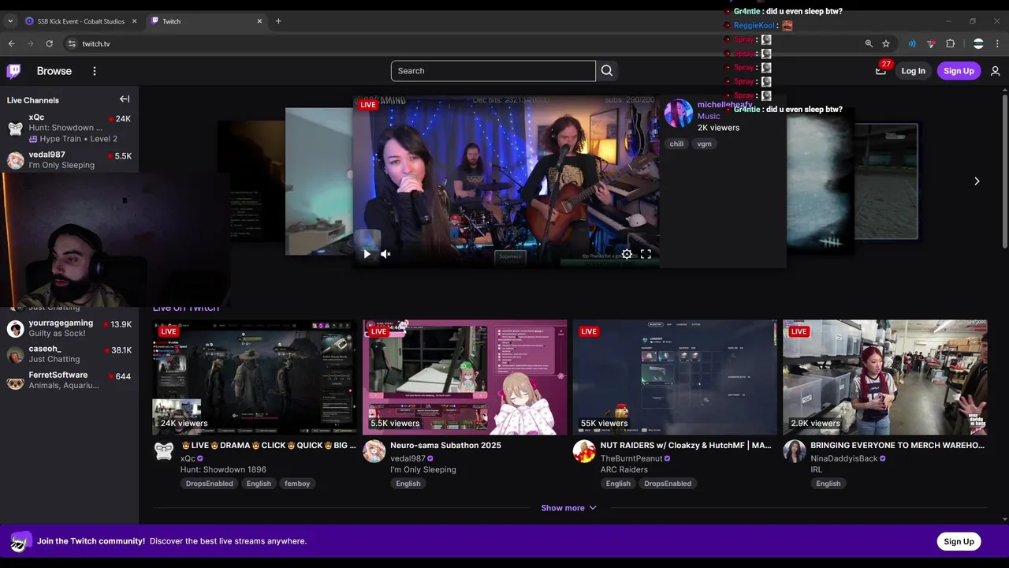Open the browser extensions puzzle icon
Viewport: 1009px width, 568px height.
click(951, 43)
